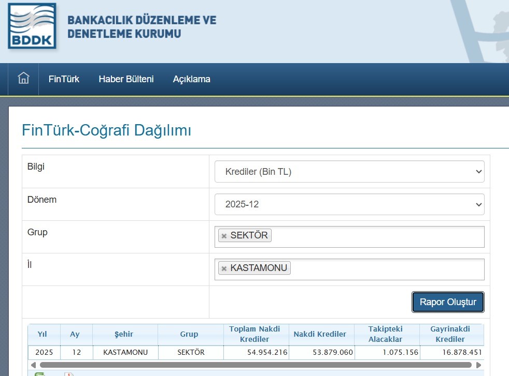The height and width of the screenshot is (376, 509).
Task: Sort by the Toplam Nakdi Krediler column header
Action: pos(254,334)
